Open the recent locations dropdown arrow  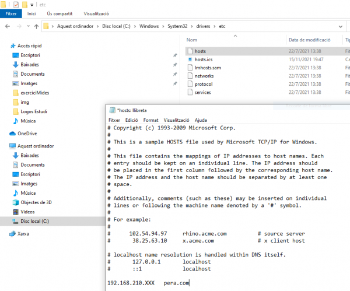[x=29, y=26]
